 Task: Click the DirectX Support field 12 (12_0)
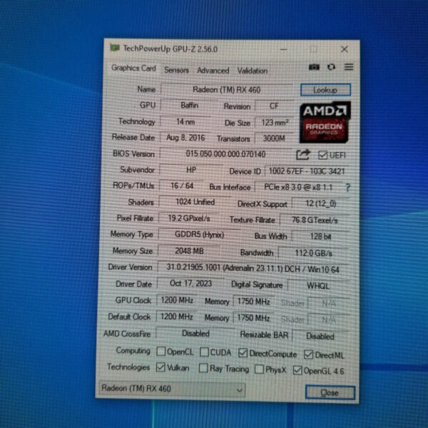[320, 203]
